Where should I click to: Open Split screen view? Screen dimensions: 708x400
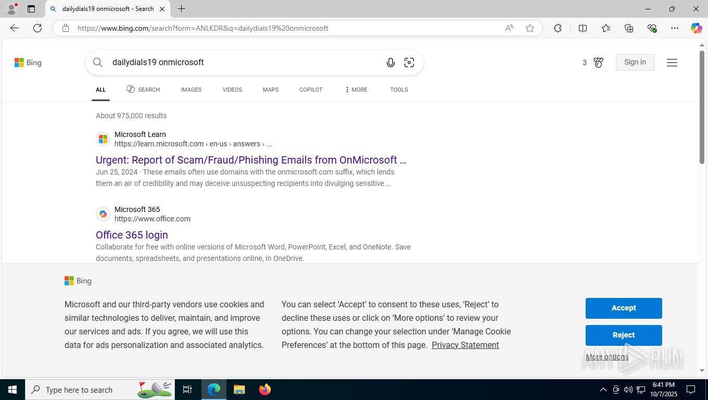[583, 28]
